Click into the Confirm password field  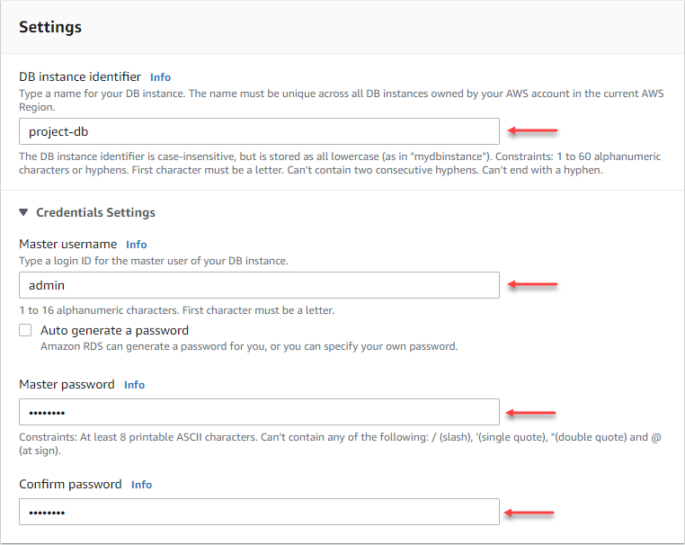(259, 512)
